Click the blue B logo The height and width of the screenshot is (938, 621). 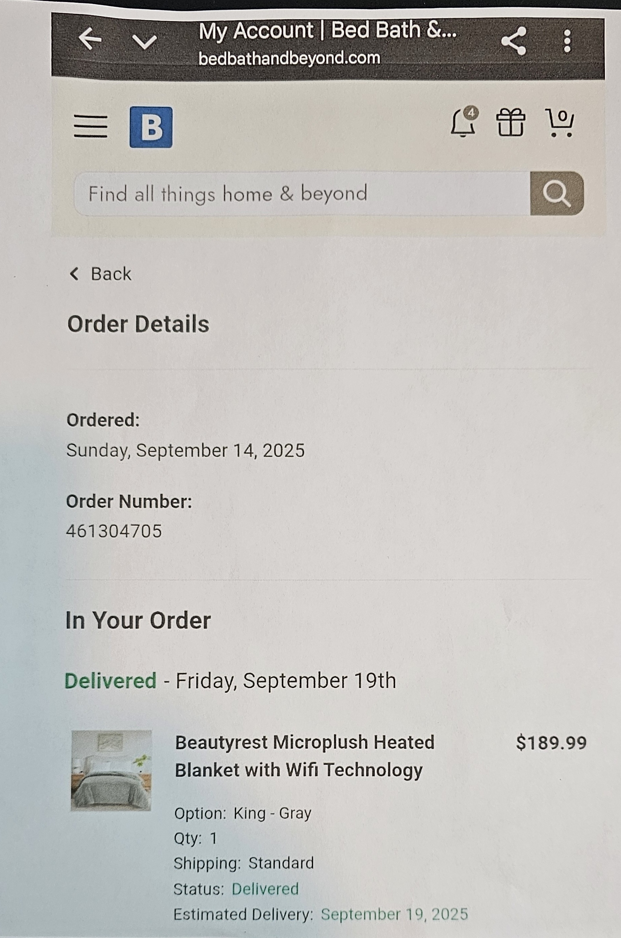point(151,127)
